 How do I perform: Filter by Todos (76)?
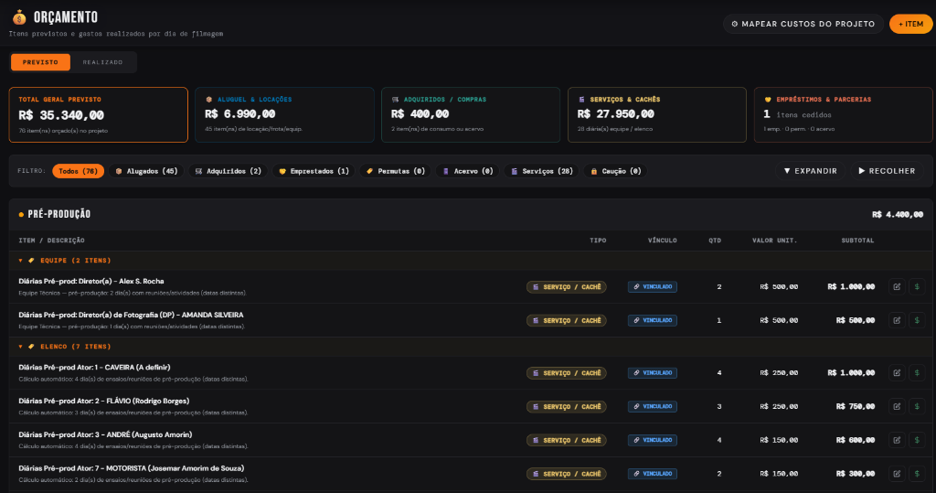pos(79,171)
